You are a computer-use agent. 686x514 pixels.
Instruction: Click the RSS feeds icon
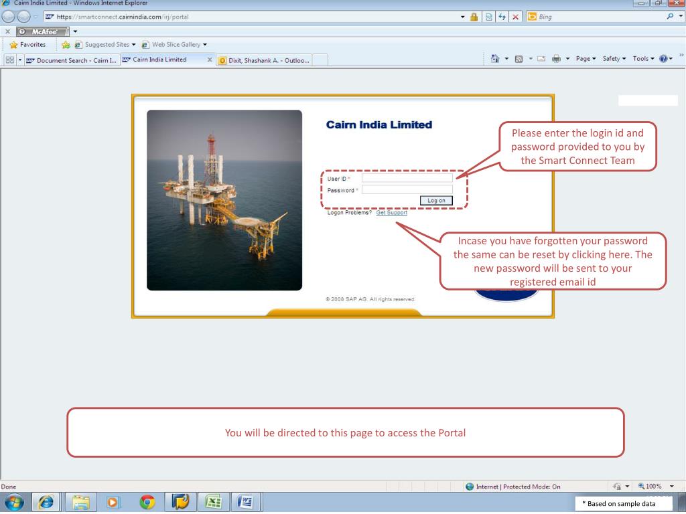[x=519, y=59]
